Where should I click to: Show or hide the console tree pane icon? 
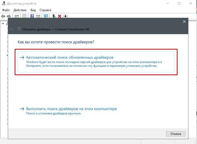(x=17, y=16)
